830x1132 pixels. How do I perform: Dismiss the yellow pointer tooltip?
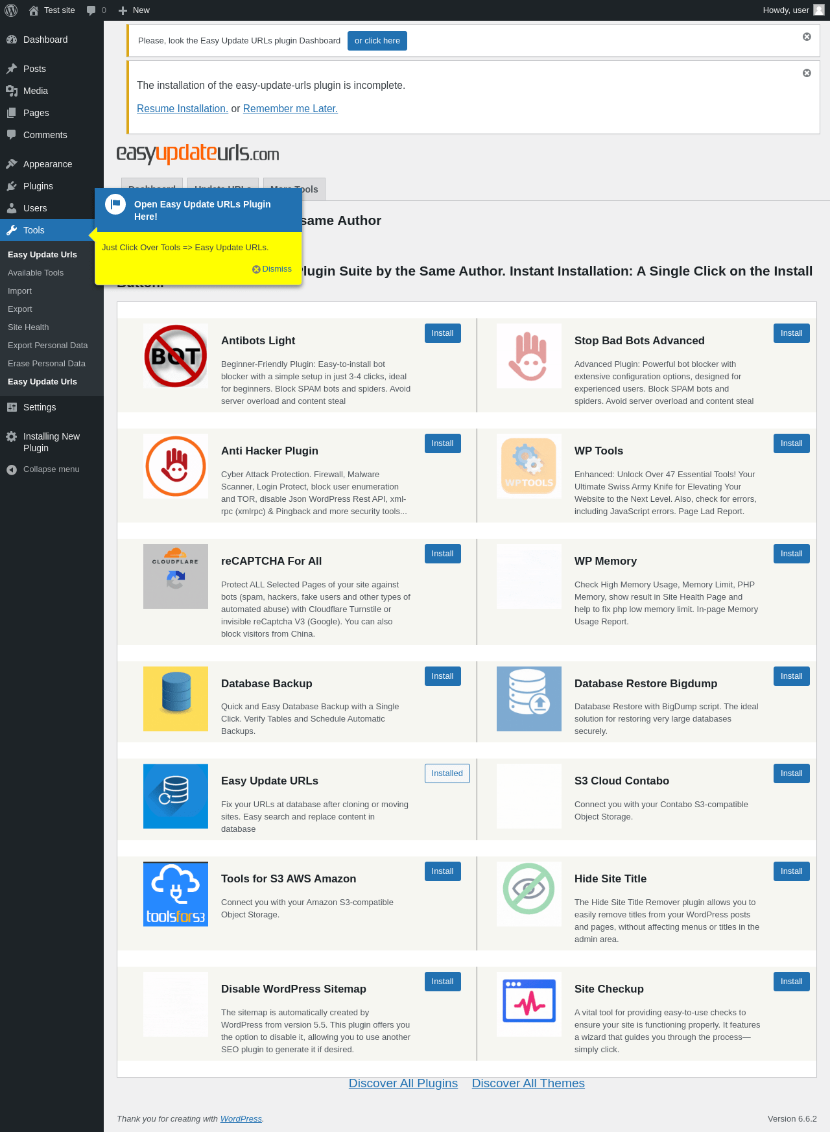[272, 269]
